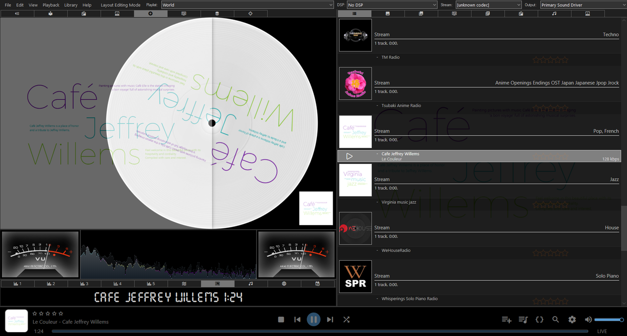Rate the current track with star rating
The image size is (627, 336).
click(x=48, y=314)
